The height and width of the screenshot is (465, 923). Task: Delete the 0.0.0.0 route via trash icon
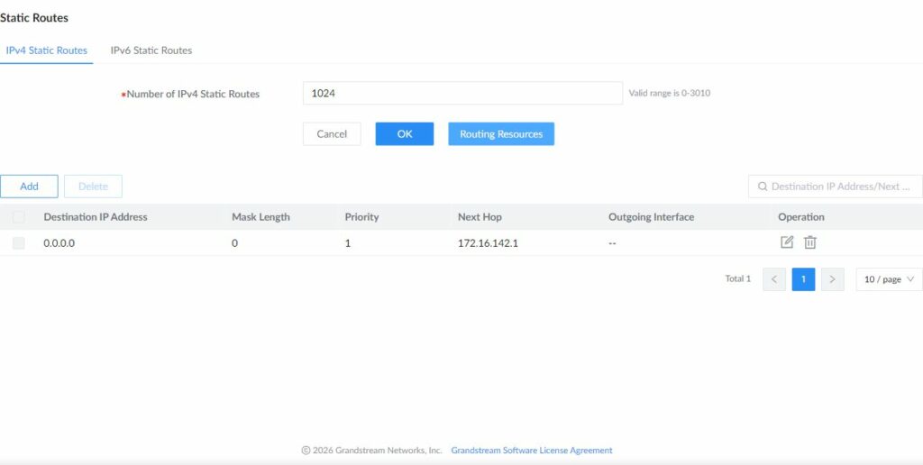[810, 242]
